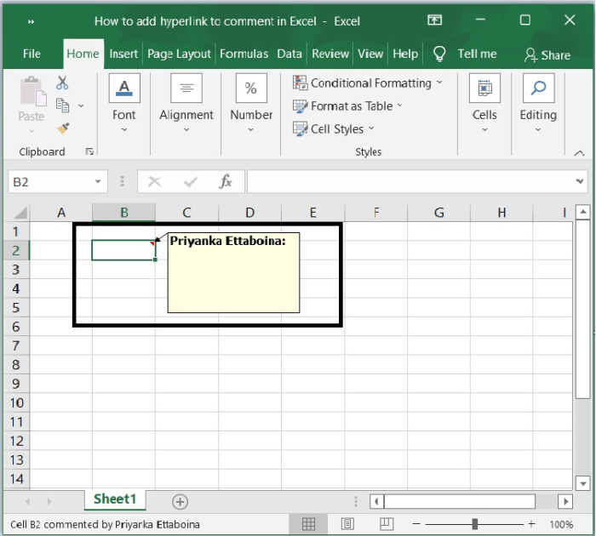The image size is (596, 536).
Task: Click the Tell me lightbulb icon
Action: [439, 54]
